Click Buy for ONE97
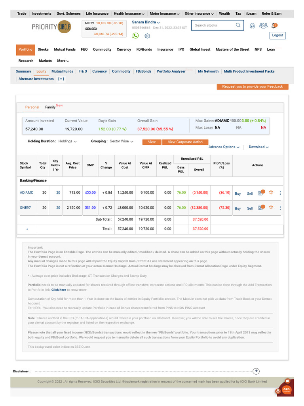304x406 pixels. point(238,209)
